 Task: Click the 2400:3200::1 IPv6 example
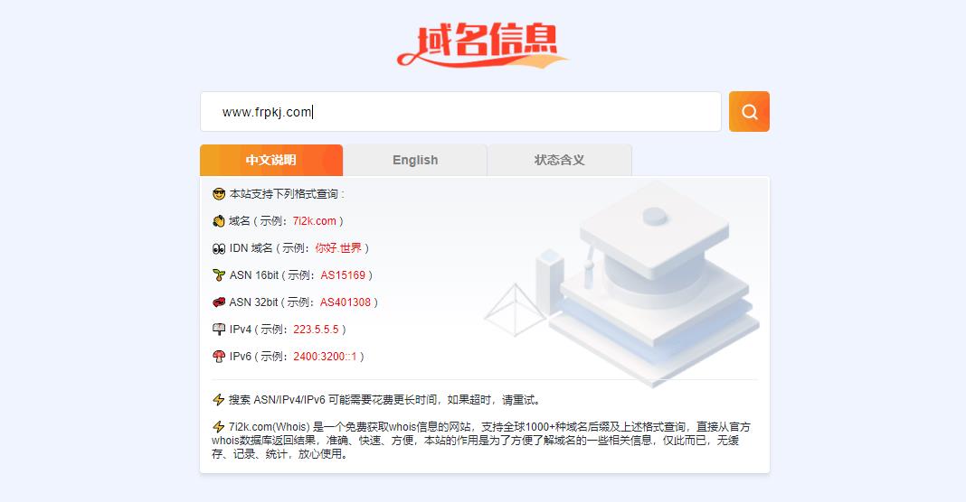[326, 357]
